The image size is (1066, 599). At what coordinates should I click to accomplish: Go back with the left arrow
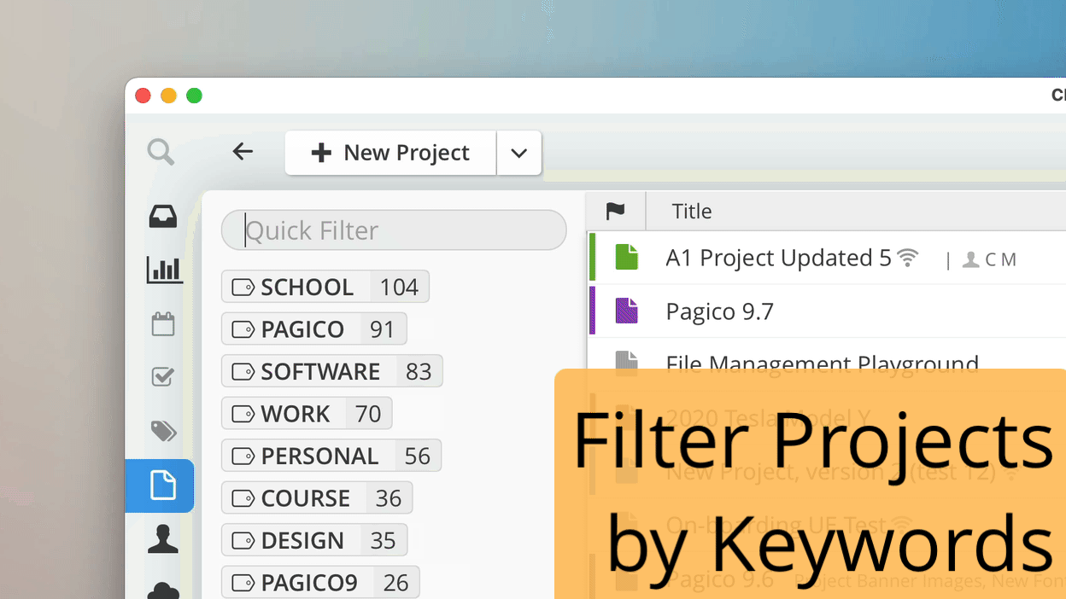click(x=243, y=152)
